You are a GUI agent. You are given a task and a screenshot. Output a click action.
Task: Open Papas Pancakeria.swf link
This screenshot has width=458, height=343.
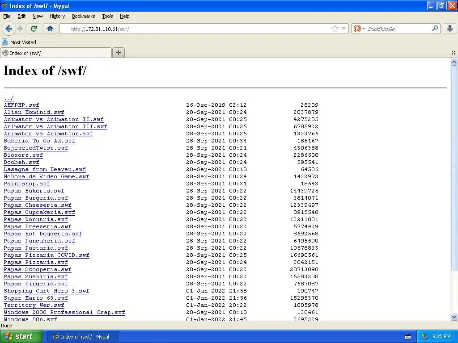pos(39,241)
